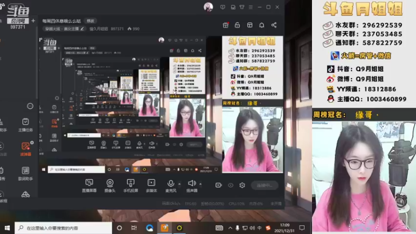Click the 修改 button beside stream title
Screen dimensions: 416x234
[90, 21]
